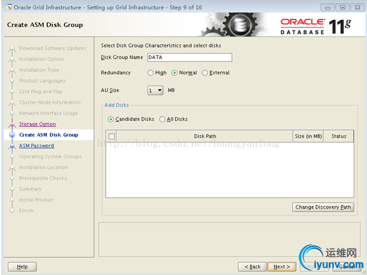Click Download Software Updates step
This screenshot has width=367, height=275.
[53, 48]
